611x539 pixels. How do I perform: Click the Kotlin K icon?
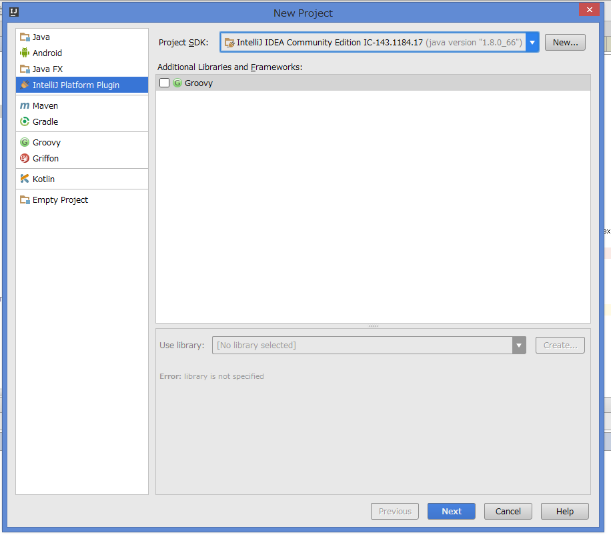click(x=25, y=179)
